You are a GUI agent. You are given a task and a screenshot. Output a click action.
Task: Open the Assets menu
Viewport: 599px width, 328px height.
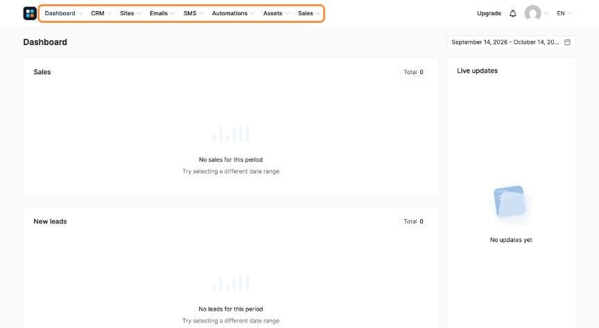pyautogui.click(x=276, y=13)
